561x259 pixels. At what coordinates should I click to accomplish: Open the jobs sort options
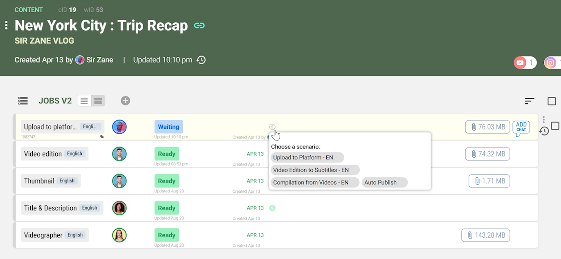[530, 101]
